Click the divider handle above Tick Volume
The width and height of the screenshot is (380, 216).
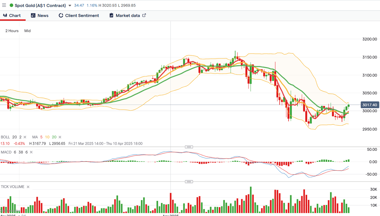coord(189,181)
